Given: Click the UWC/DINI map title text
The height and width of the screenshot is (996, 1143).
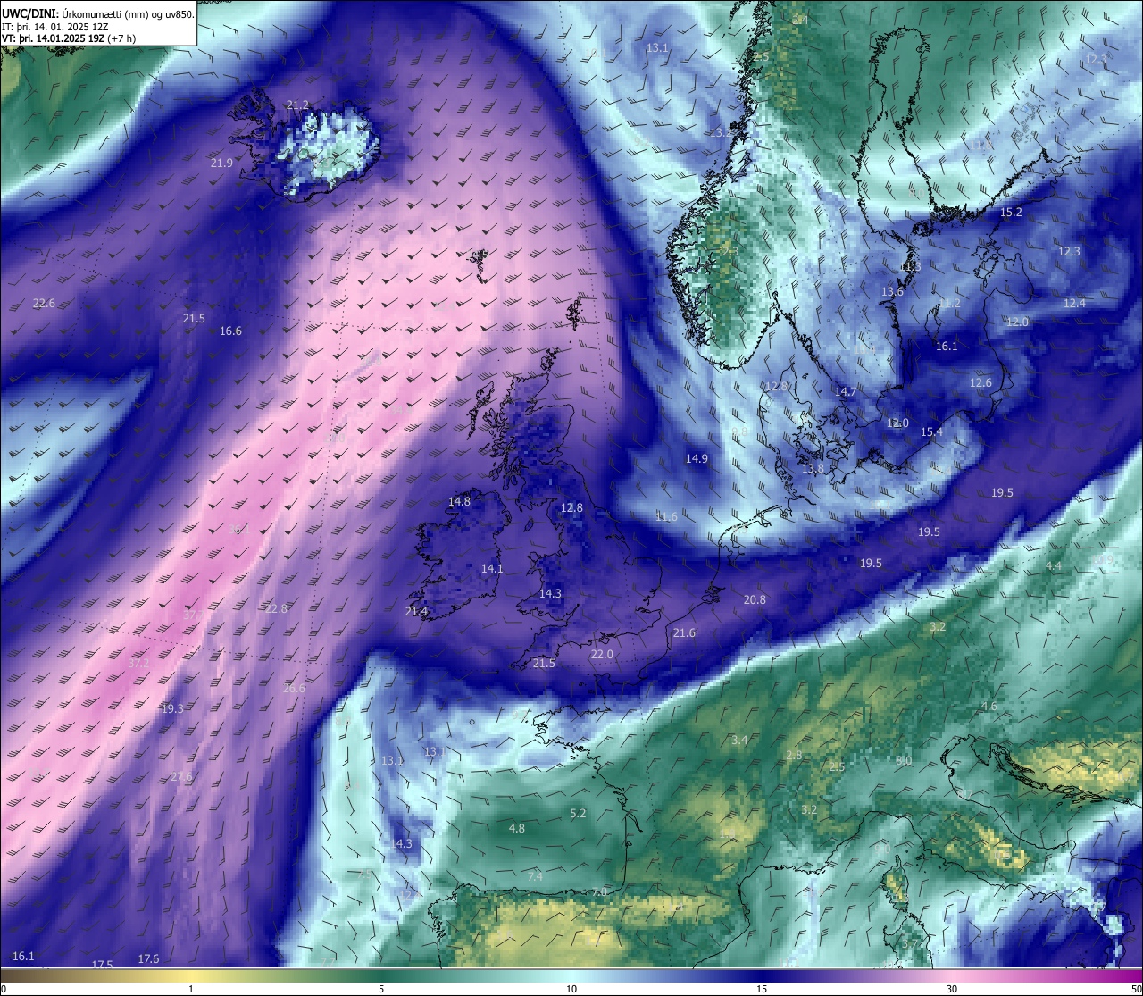Looking at the screenshot, I should [98, 13].
